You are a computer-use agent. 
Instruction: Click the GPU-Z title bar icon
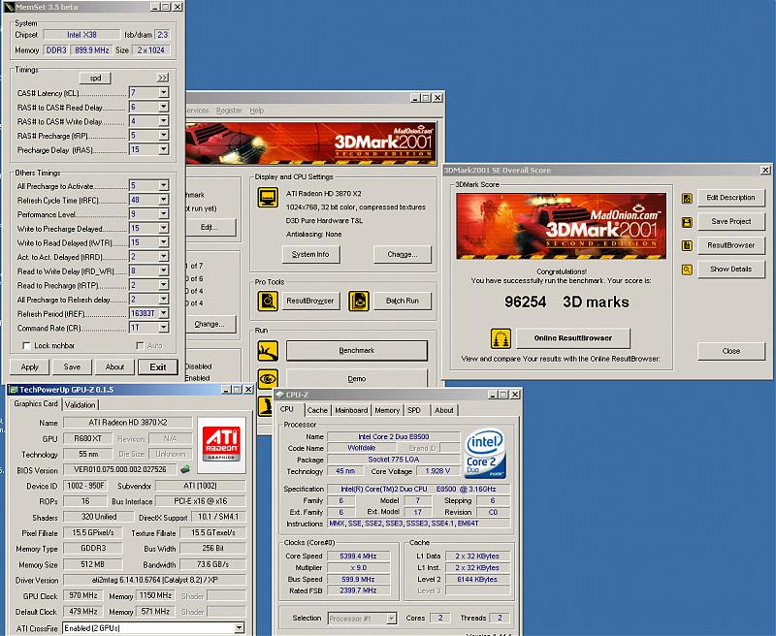(x=14, y=390)
